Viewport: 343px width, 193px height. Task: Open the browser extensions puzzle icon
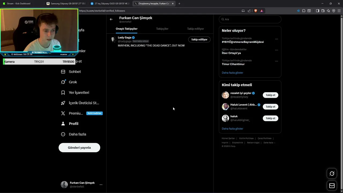(304, 11)
